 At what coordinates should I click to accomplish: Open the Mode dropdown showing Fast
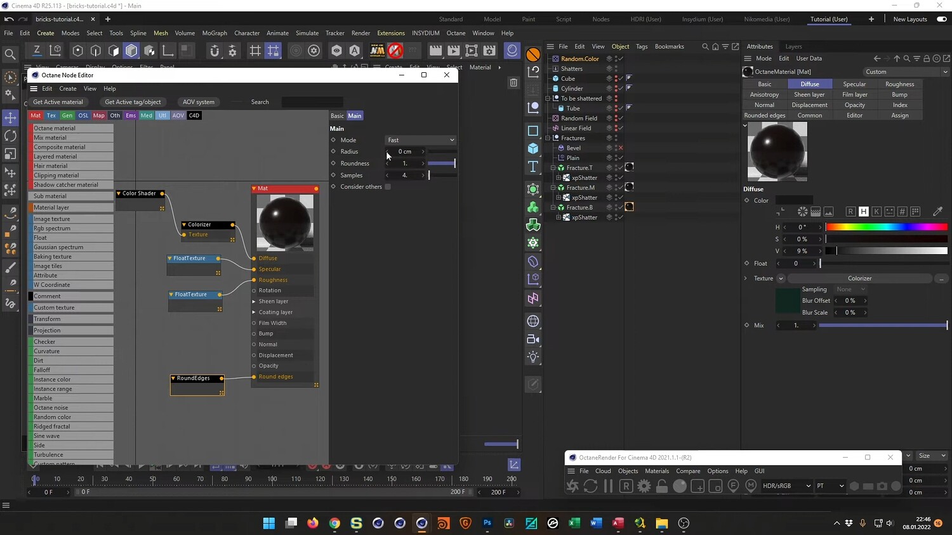420,140
